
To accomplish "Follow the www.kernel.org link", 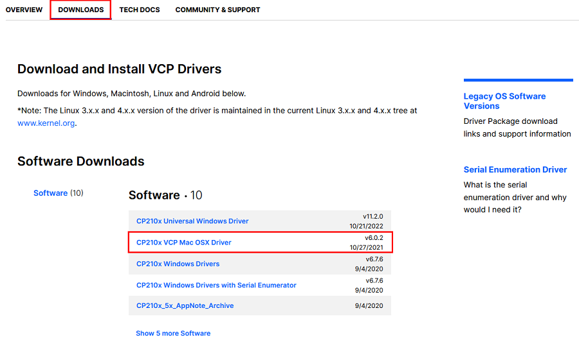I will 46,123.
